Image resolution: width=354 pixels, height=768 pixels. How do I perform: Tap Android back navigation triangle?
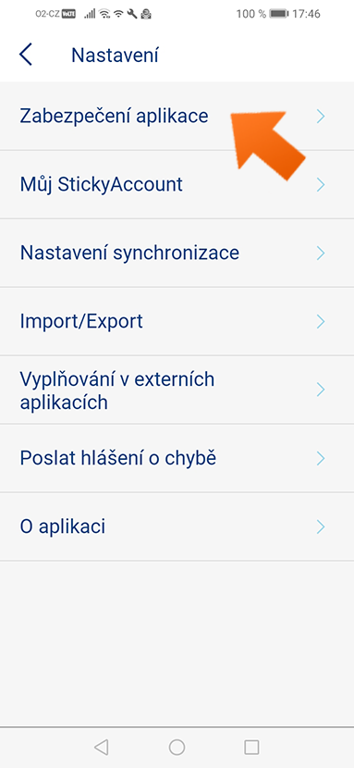(101, 747)
